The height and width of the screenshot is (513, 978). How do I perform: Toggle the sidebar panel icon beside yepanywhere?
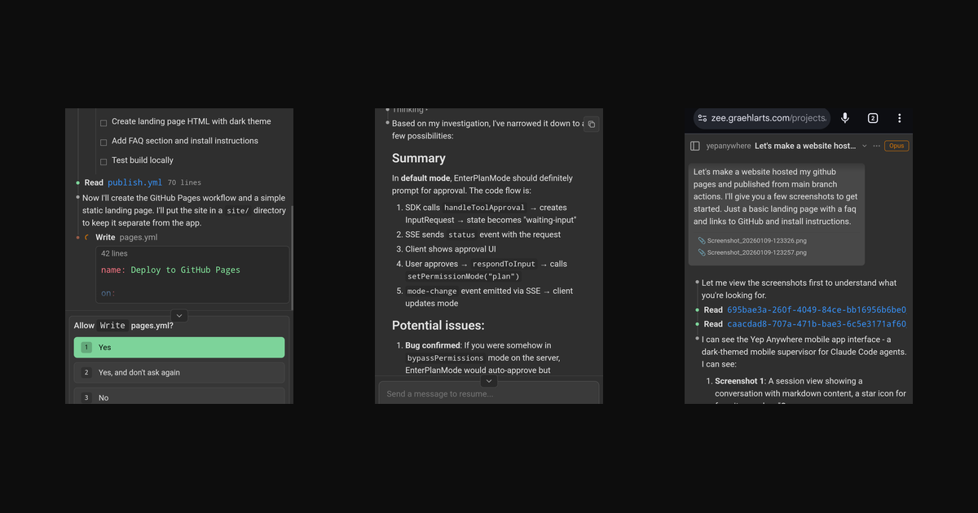[694, 146]
